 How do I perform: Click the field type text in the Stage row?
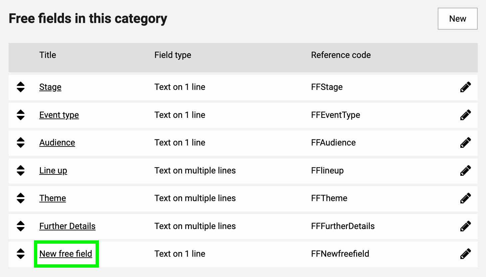click(x=180, y=87)
